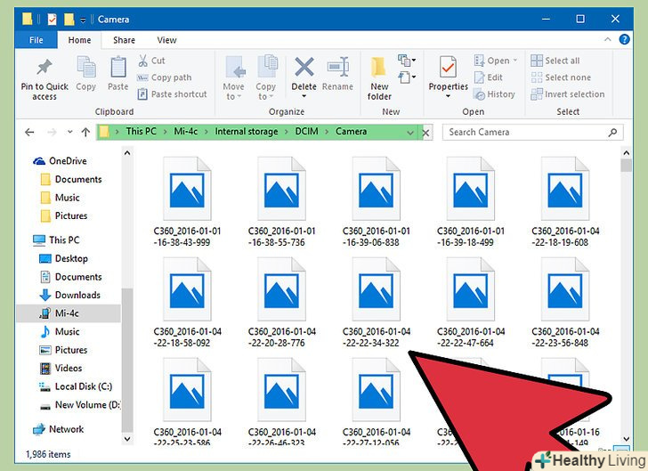Pin the folder to Quick access
Viewport: 648px width, 471px height.
(x=45, y=79)
